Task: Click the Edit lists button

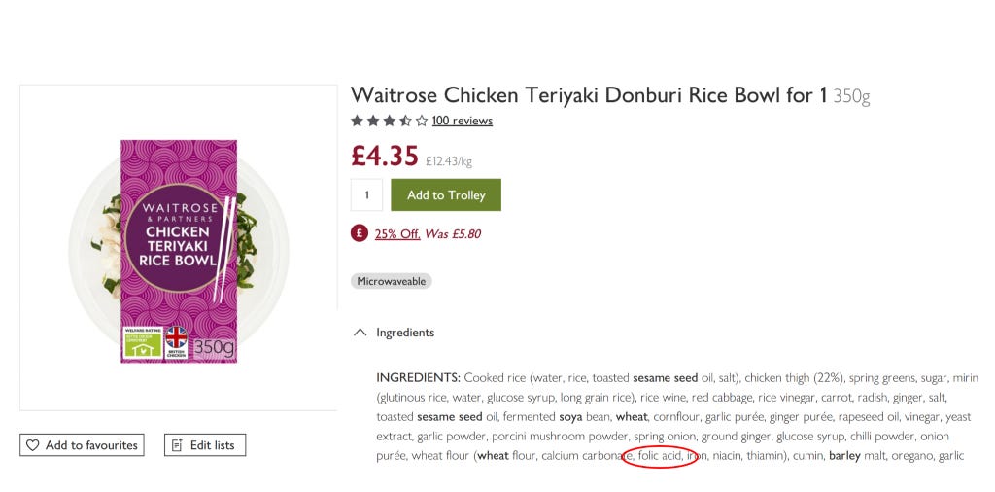Action: tap(205, 445)
